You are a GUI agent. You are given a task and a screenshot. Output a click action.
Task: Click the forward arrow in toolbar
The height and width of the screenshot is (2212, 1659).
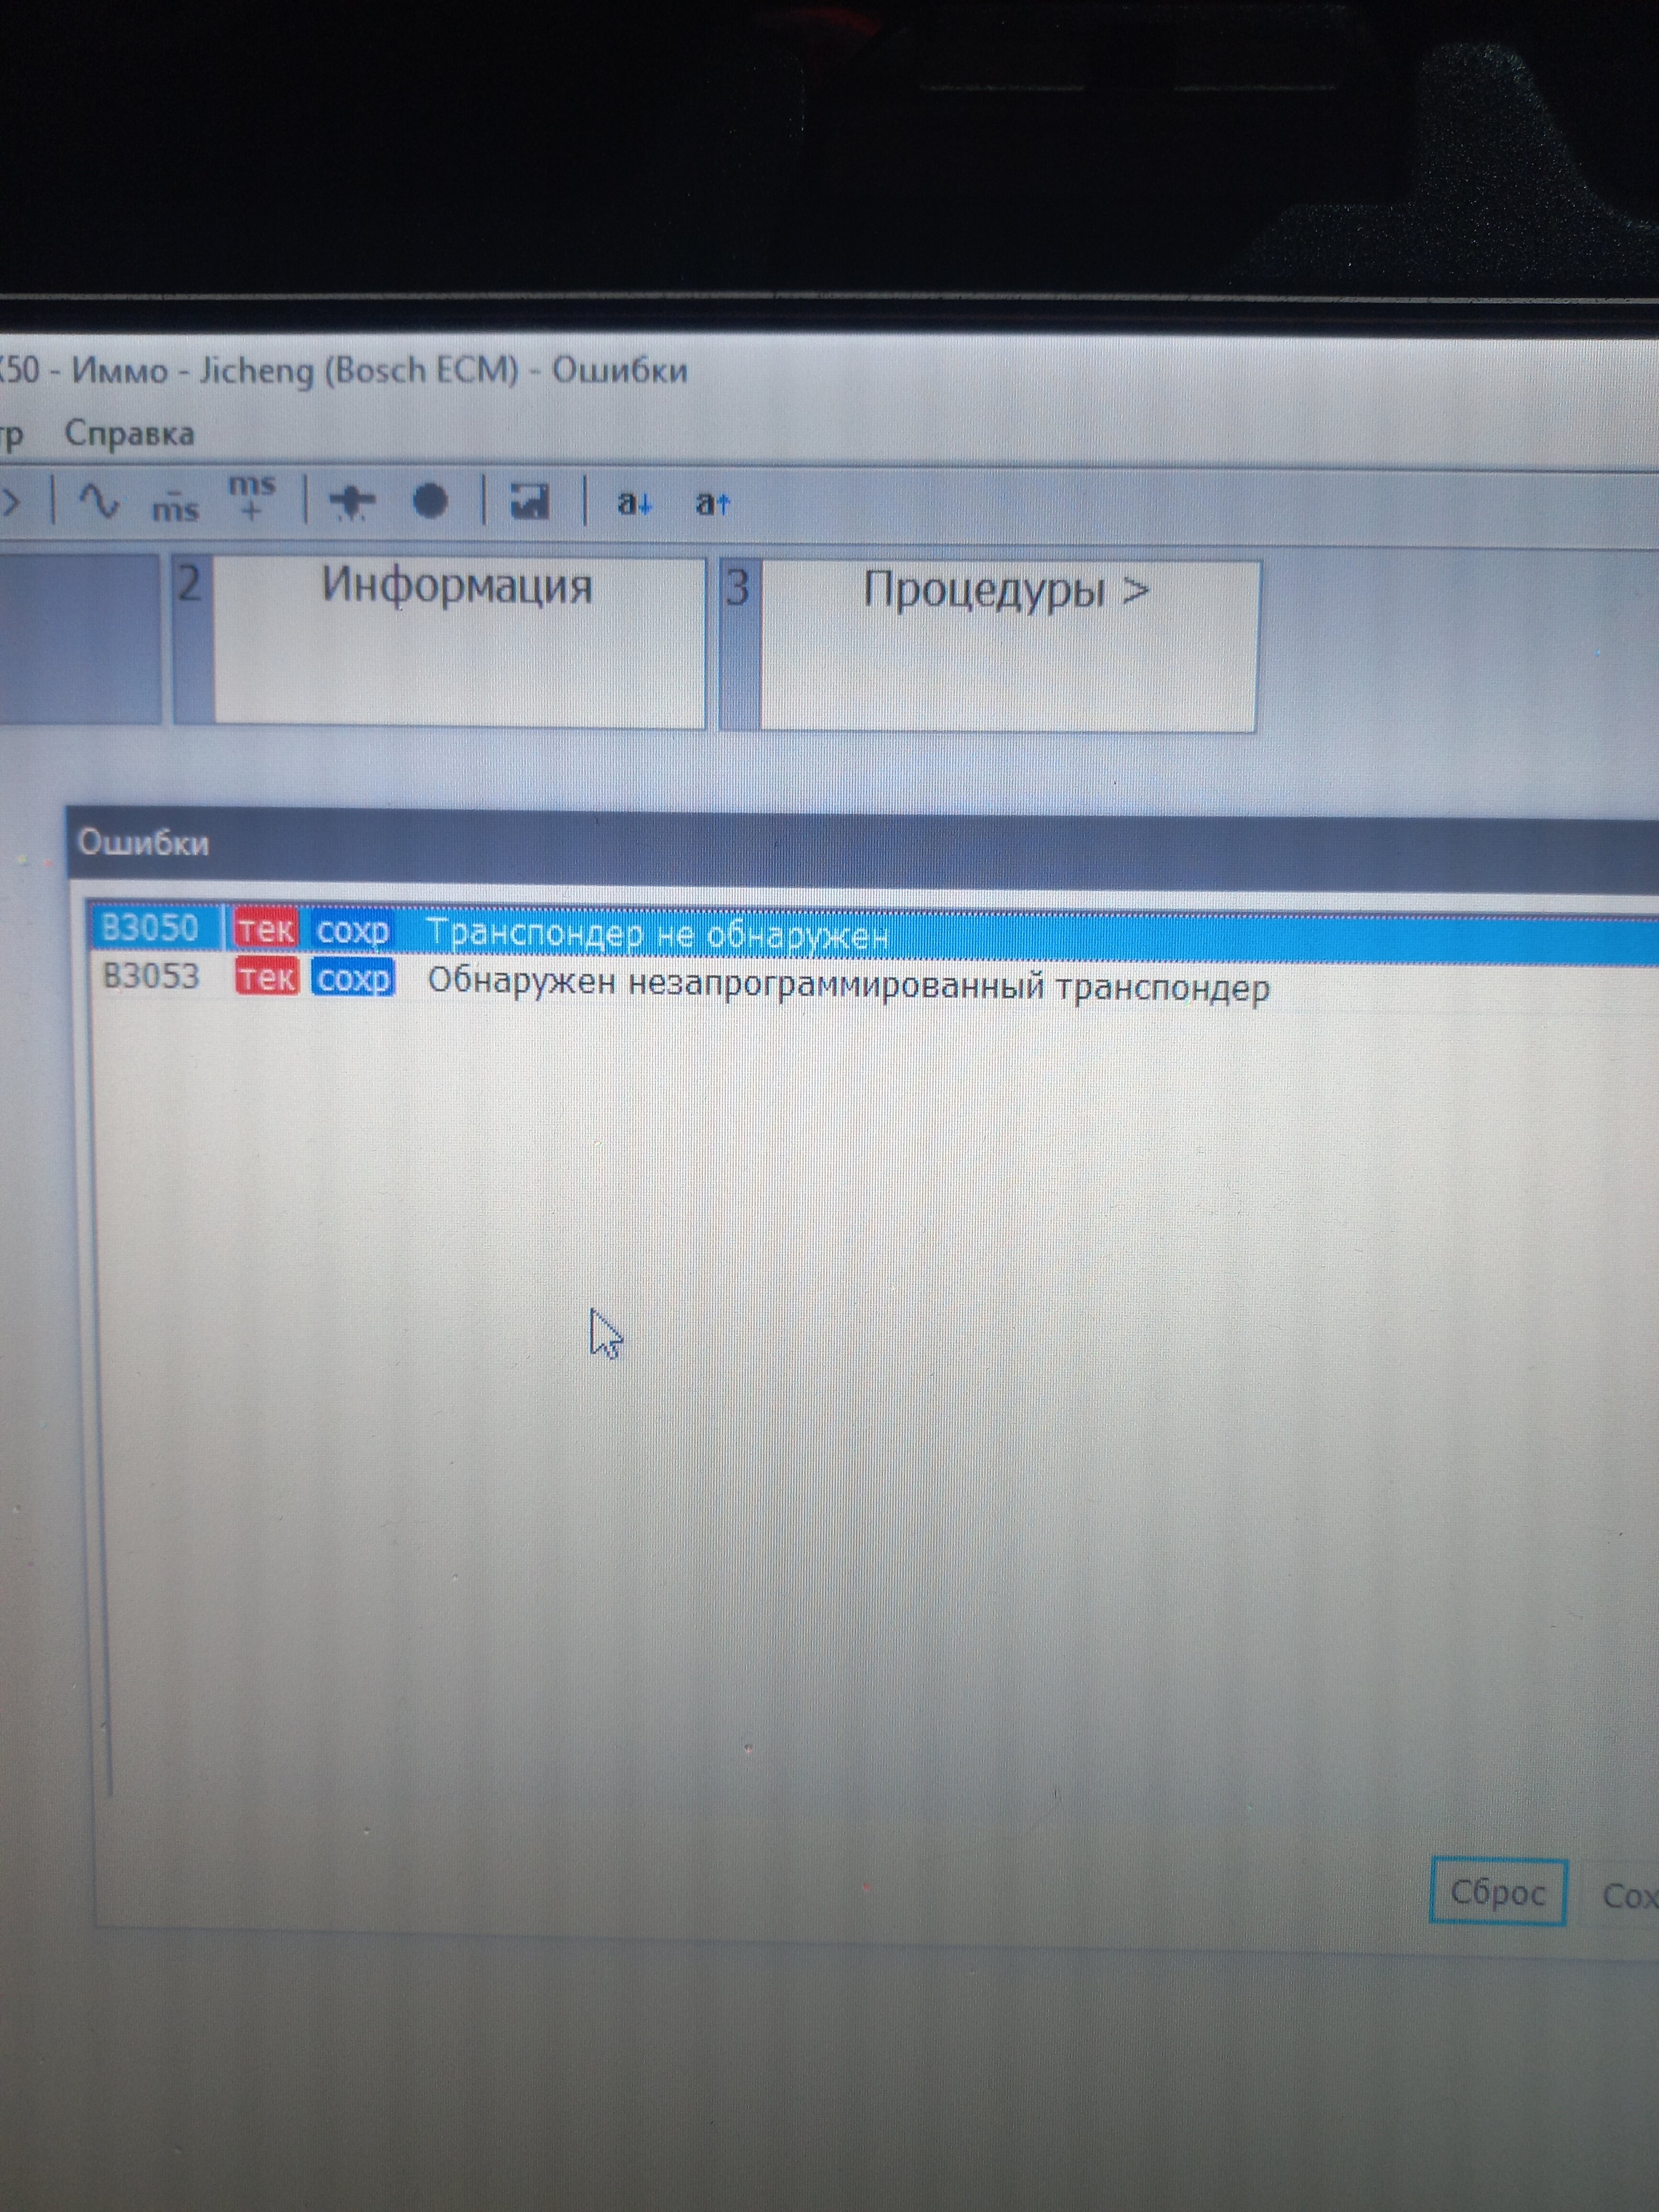(12, 500)
